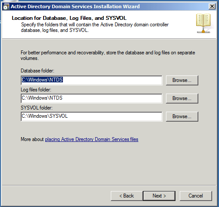219x207 pixels.
Task: Click the wizard icon in title bar
Action: click(6, 6)
